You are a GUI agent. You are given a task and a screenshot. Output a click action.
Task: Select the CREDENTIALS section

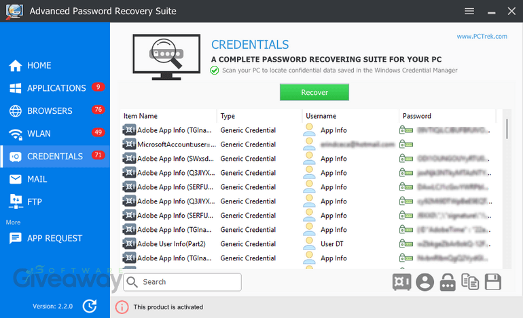tap(55, 156)
